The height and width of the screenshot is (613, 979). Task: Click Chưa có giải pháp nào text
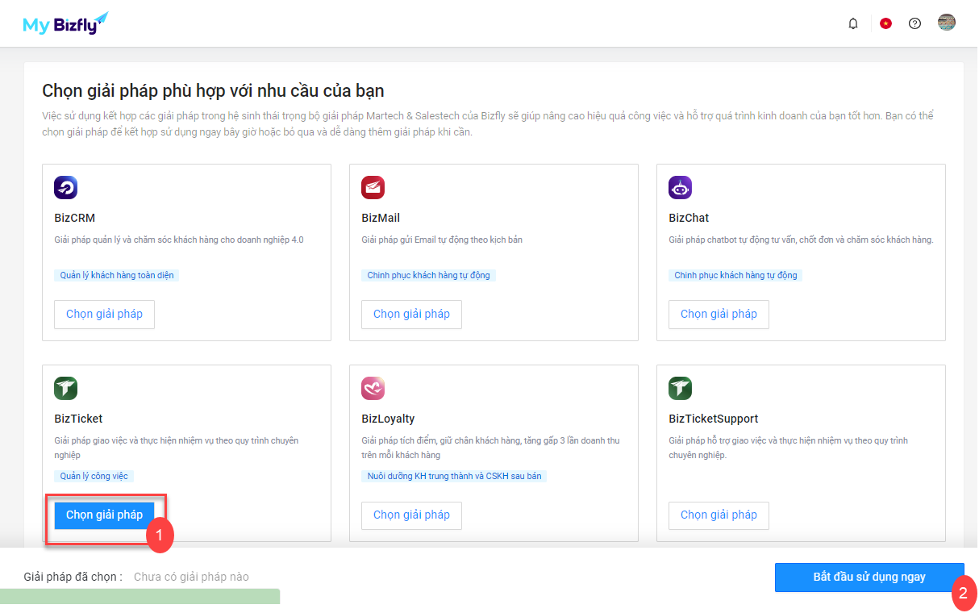coord(191,577)
